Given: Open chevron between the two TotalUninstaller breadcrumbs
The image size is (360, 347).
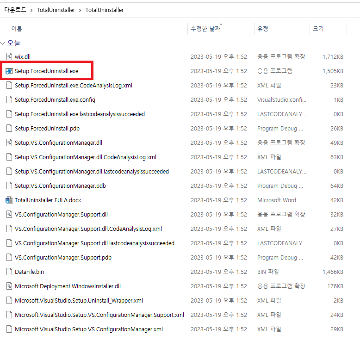Looking at the screenshot, I should pos(80,10).
